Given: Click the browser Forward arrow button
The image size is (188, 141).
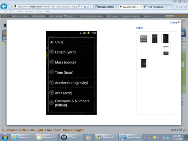Looking at the screenshot, I should (x=10, y=7).
